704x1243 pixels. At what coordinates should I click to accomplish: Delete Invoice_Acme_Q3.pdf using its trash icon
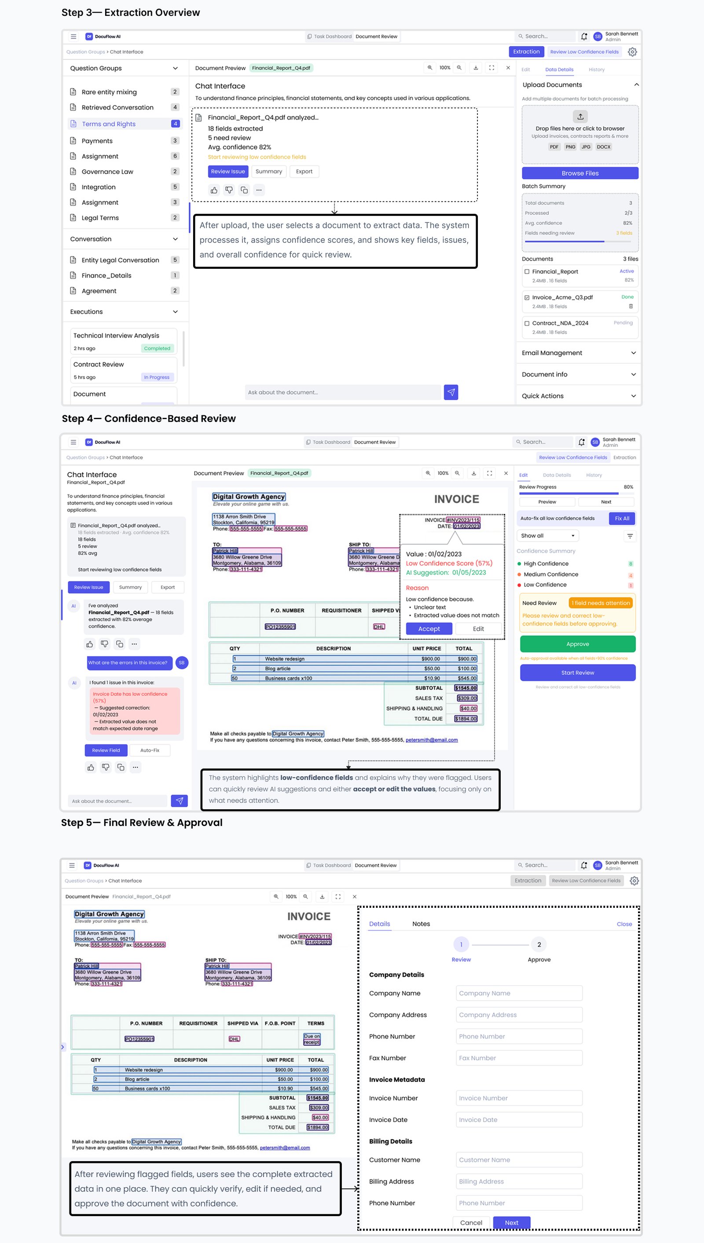point(631,307)
